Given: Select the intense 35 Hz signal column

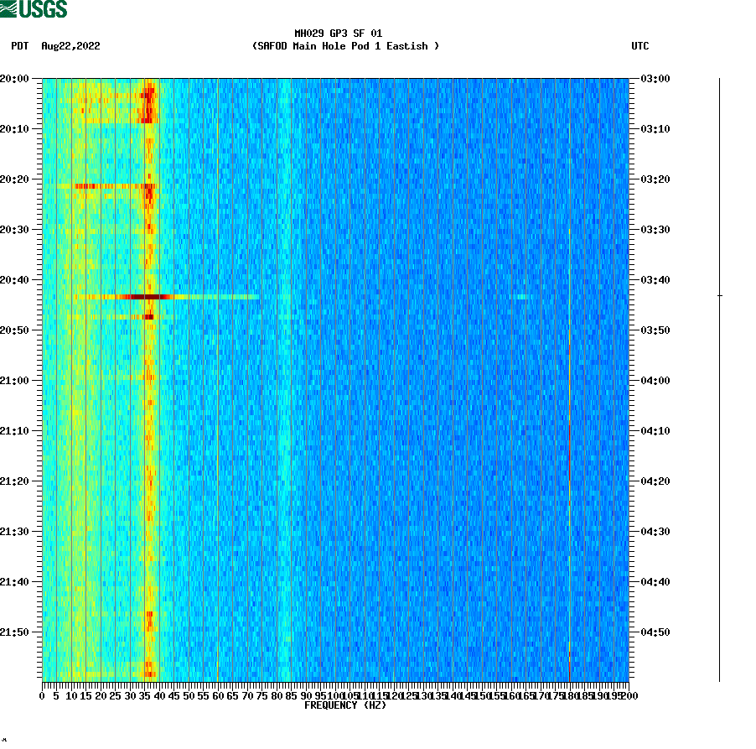Looking at the screenshot, I should click(149, 377).
